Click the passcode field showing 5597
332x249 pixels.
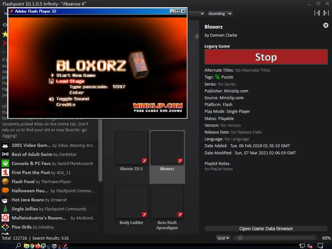pyautogui.click(x=119, y=87)
